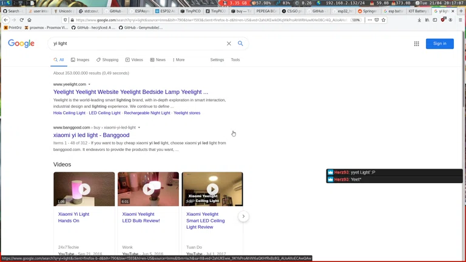The height and width of the screenshot is (262, 466).
Task: Open the Yeelight Website search result link
Action: pos(130,92)
